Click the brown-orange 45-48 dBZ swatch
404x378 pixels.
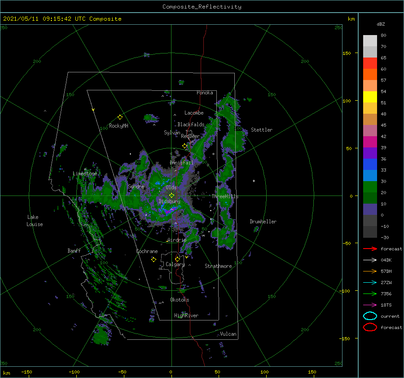[370, 119]
